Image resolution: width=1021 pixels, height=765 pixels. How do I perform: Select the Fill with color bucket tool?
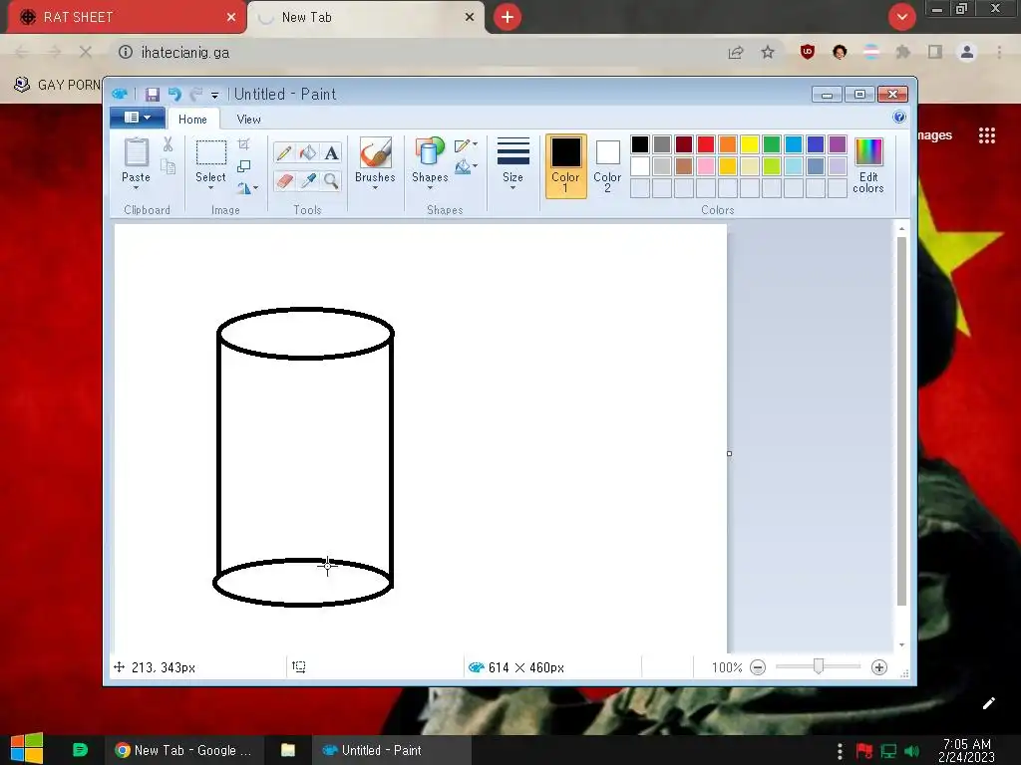point(307,152)
